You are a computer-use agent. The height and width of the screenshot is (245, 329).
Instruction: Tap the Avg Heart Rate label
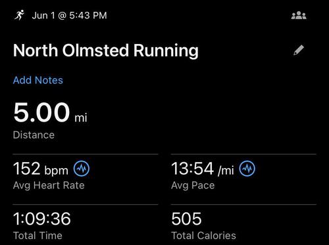pyautogui.click(x=49, y=186)
